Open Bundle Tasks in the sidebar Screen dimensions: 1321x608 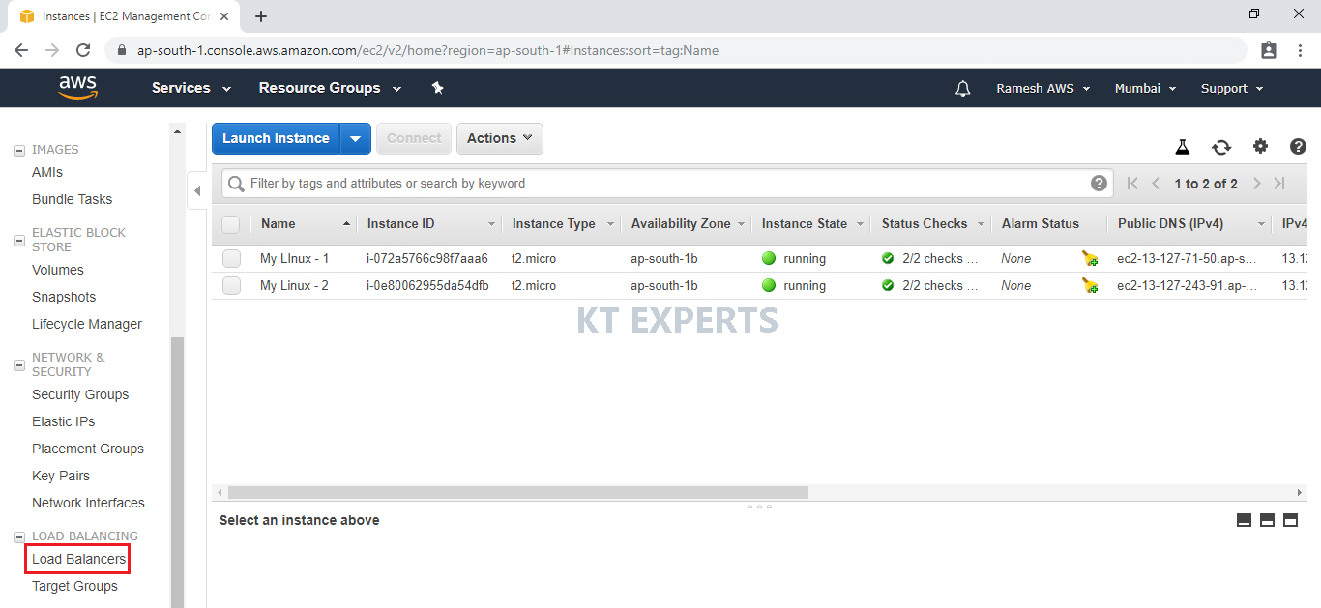click(x=72, y=199)
